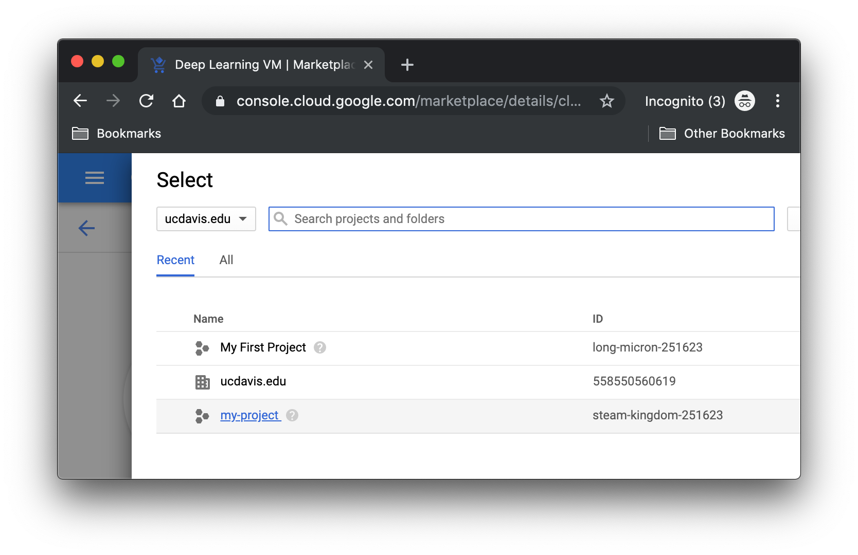Switch to the All tab
Viewport: 858px width, 555px height.
point(226,260)
